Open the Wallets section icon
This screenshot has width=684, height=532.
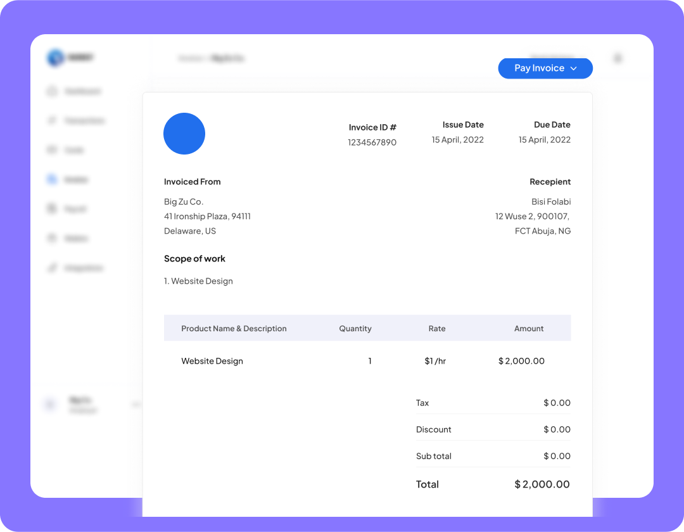pos(53,238)
